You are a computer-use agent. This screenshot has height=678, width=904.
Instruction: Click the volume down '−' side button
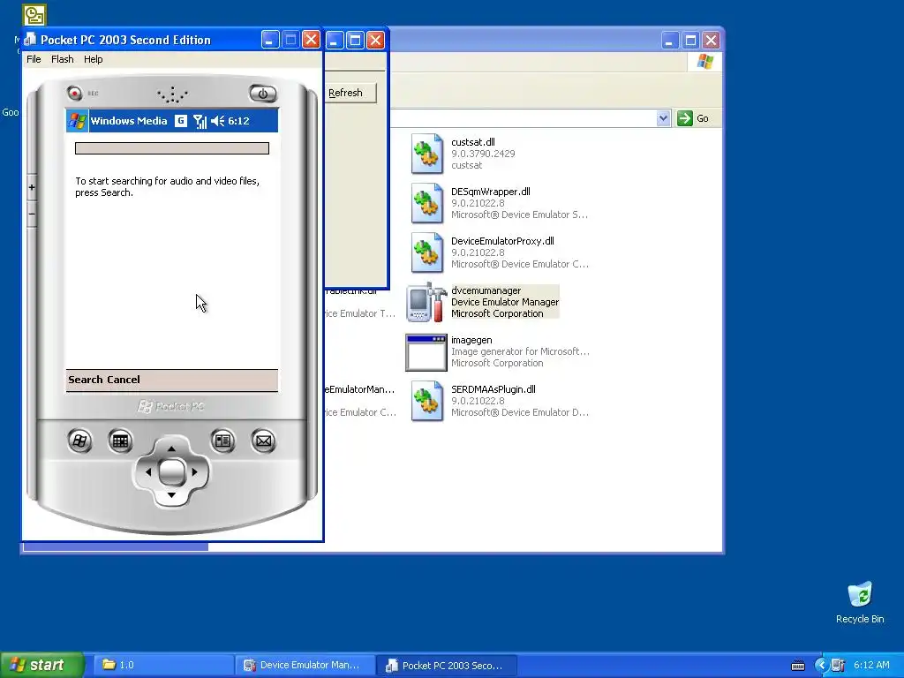(x=32, y=214)
